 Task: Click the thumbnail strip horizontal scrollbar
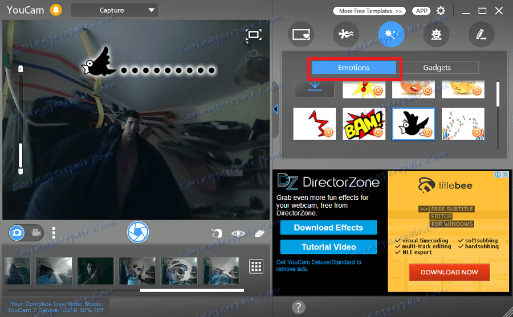192,290
